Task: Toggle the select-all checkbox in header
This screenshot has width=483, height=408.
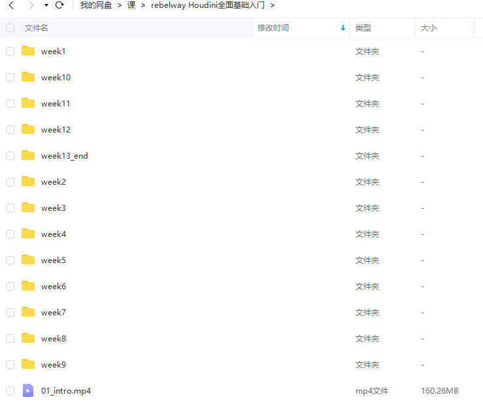Action: [x=10, y=28]
